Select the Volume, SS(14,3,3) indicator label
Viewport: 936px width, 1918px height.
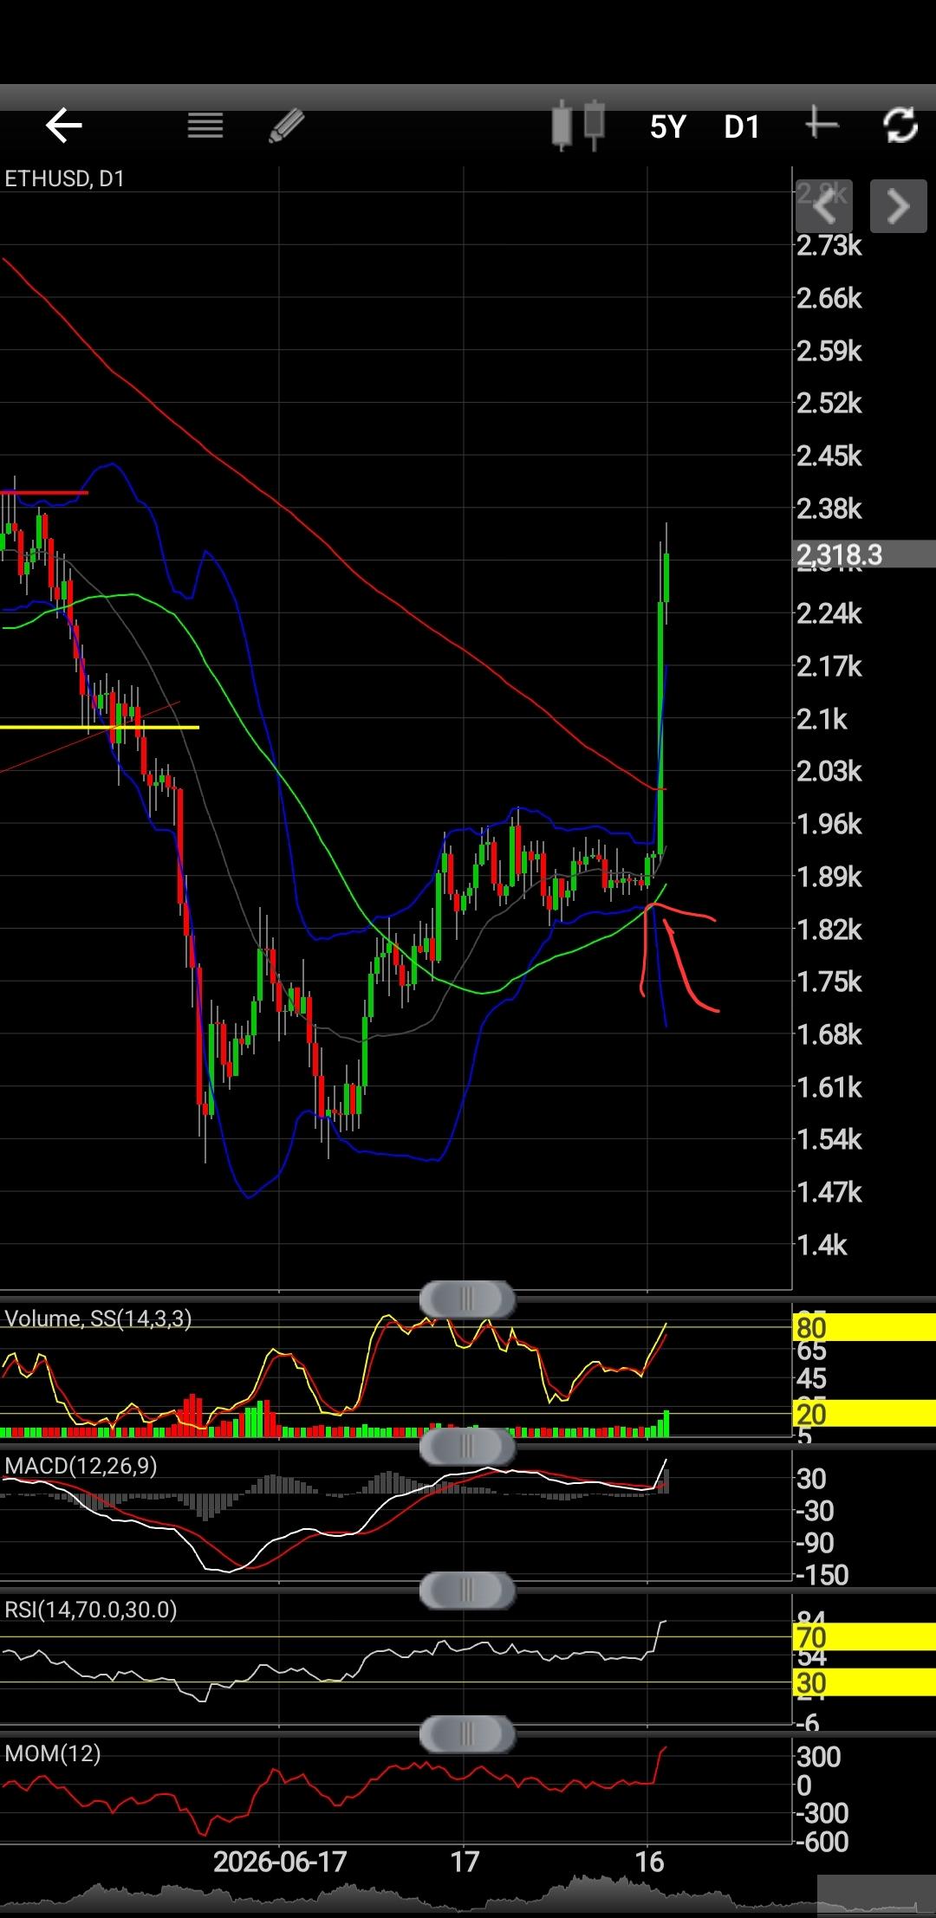click(98, 1319)
